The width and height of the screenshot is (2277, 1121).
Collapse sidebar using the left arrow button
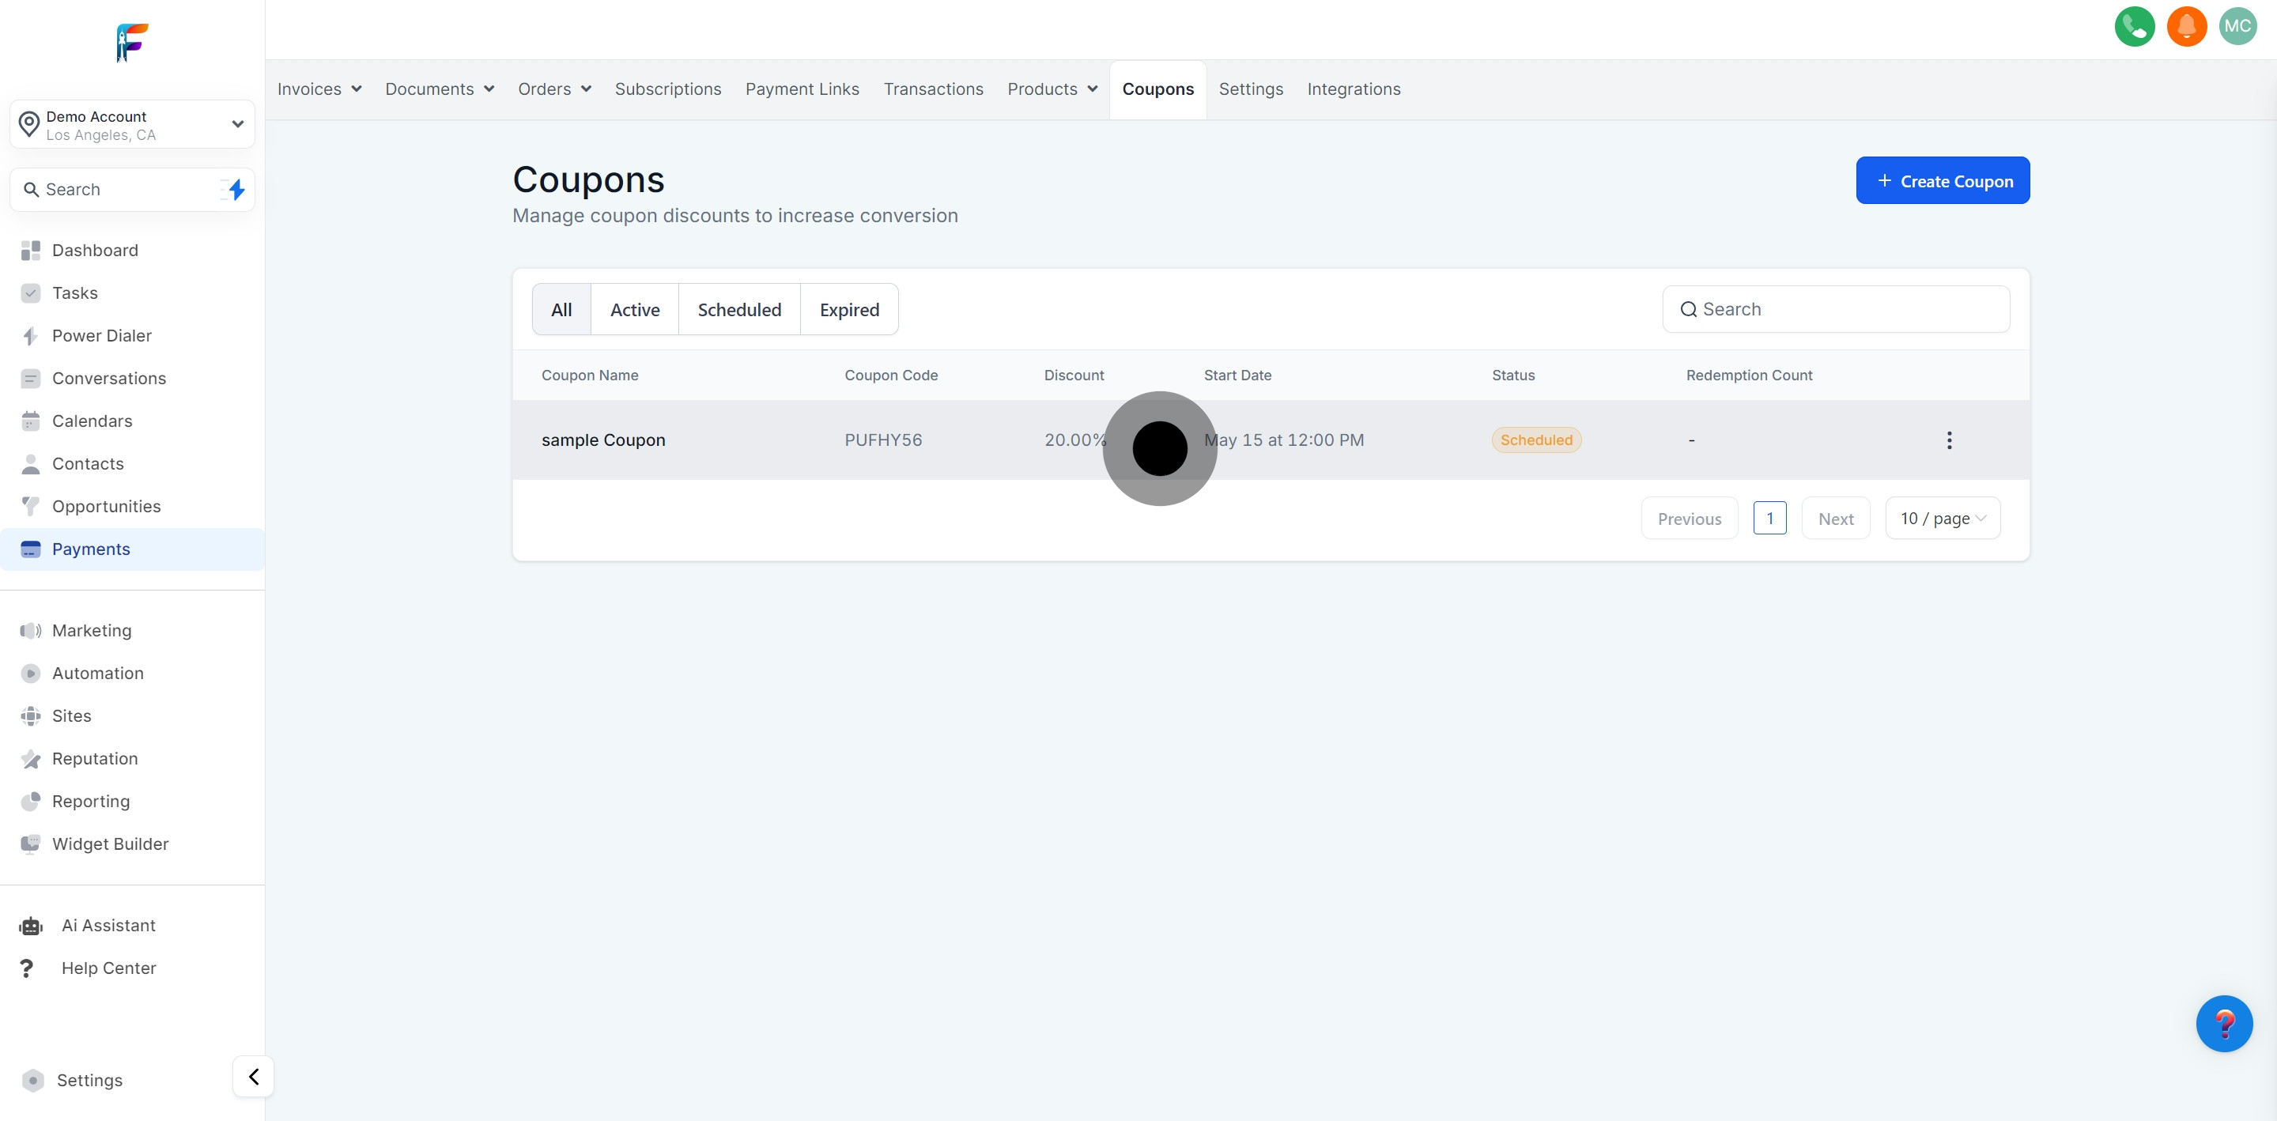coord(254,1077)
